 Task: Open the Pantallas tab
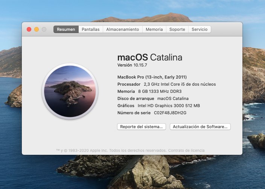point(91,29)
